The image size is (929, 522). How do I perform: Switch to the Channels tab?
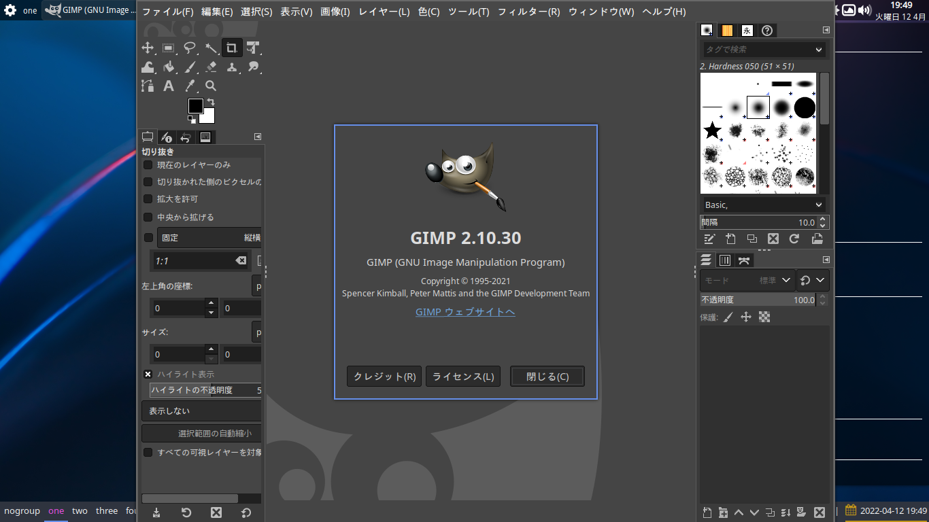[725, 260]
